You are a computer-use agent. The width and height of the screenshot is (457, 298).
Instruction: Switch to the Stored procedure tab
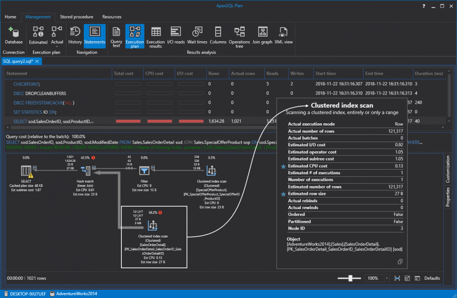[x=76, y=17]
